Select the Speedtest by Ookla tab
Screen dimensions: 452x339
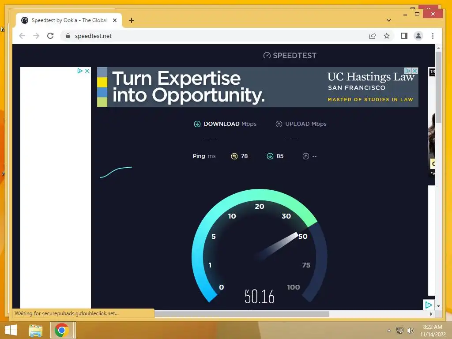(x=68, y=20)
